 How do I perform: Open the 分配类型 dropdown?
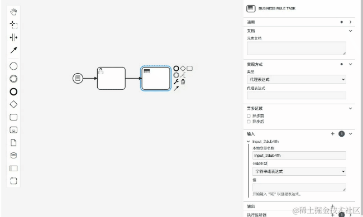299,171
